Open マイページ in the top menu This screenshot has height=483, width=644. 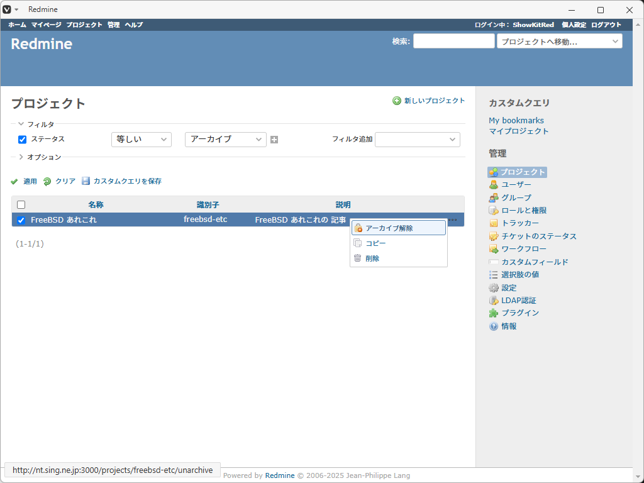point(47,25)
